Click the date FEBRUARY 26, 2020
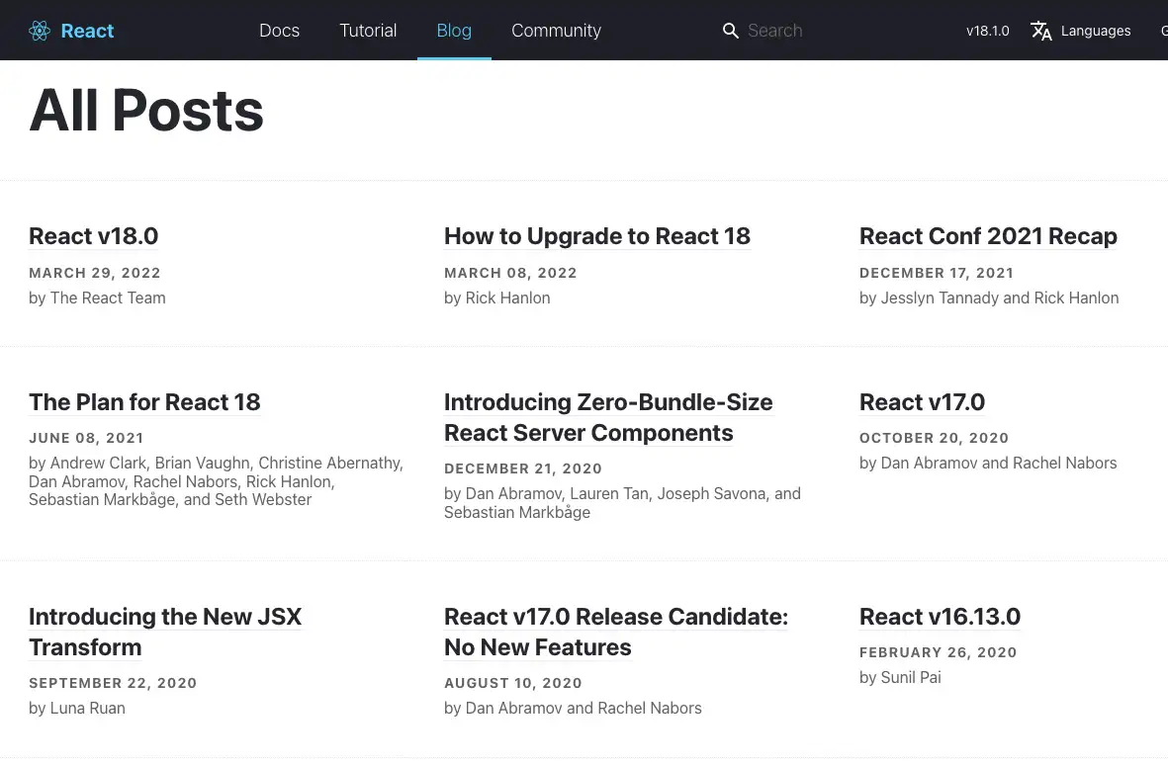 tap(938, 652)
